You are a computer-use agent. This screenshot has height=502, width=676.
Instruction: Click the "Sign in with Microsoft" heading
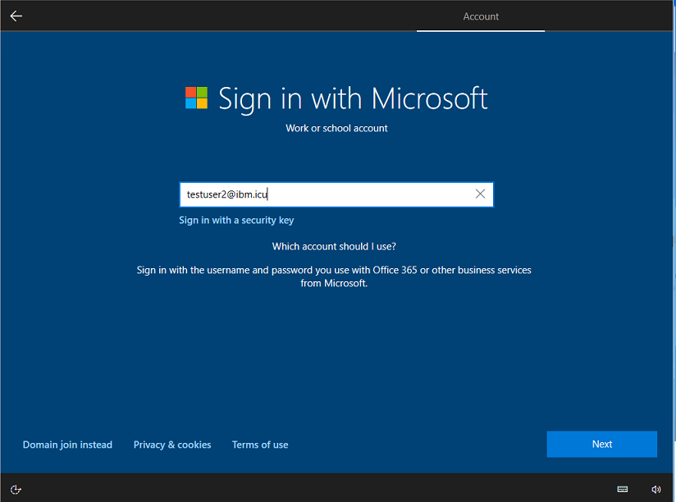tap(353, 98)
